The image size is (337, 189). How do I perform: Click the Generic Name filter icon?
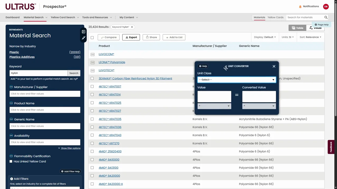coord(11,119)
